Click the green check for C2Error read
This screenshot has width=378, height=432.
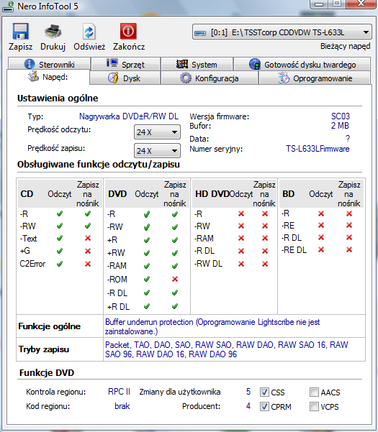60,264
